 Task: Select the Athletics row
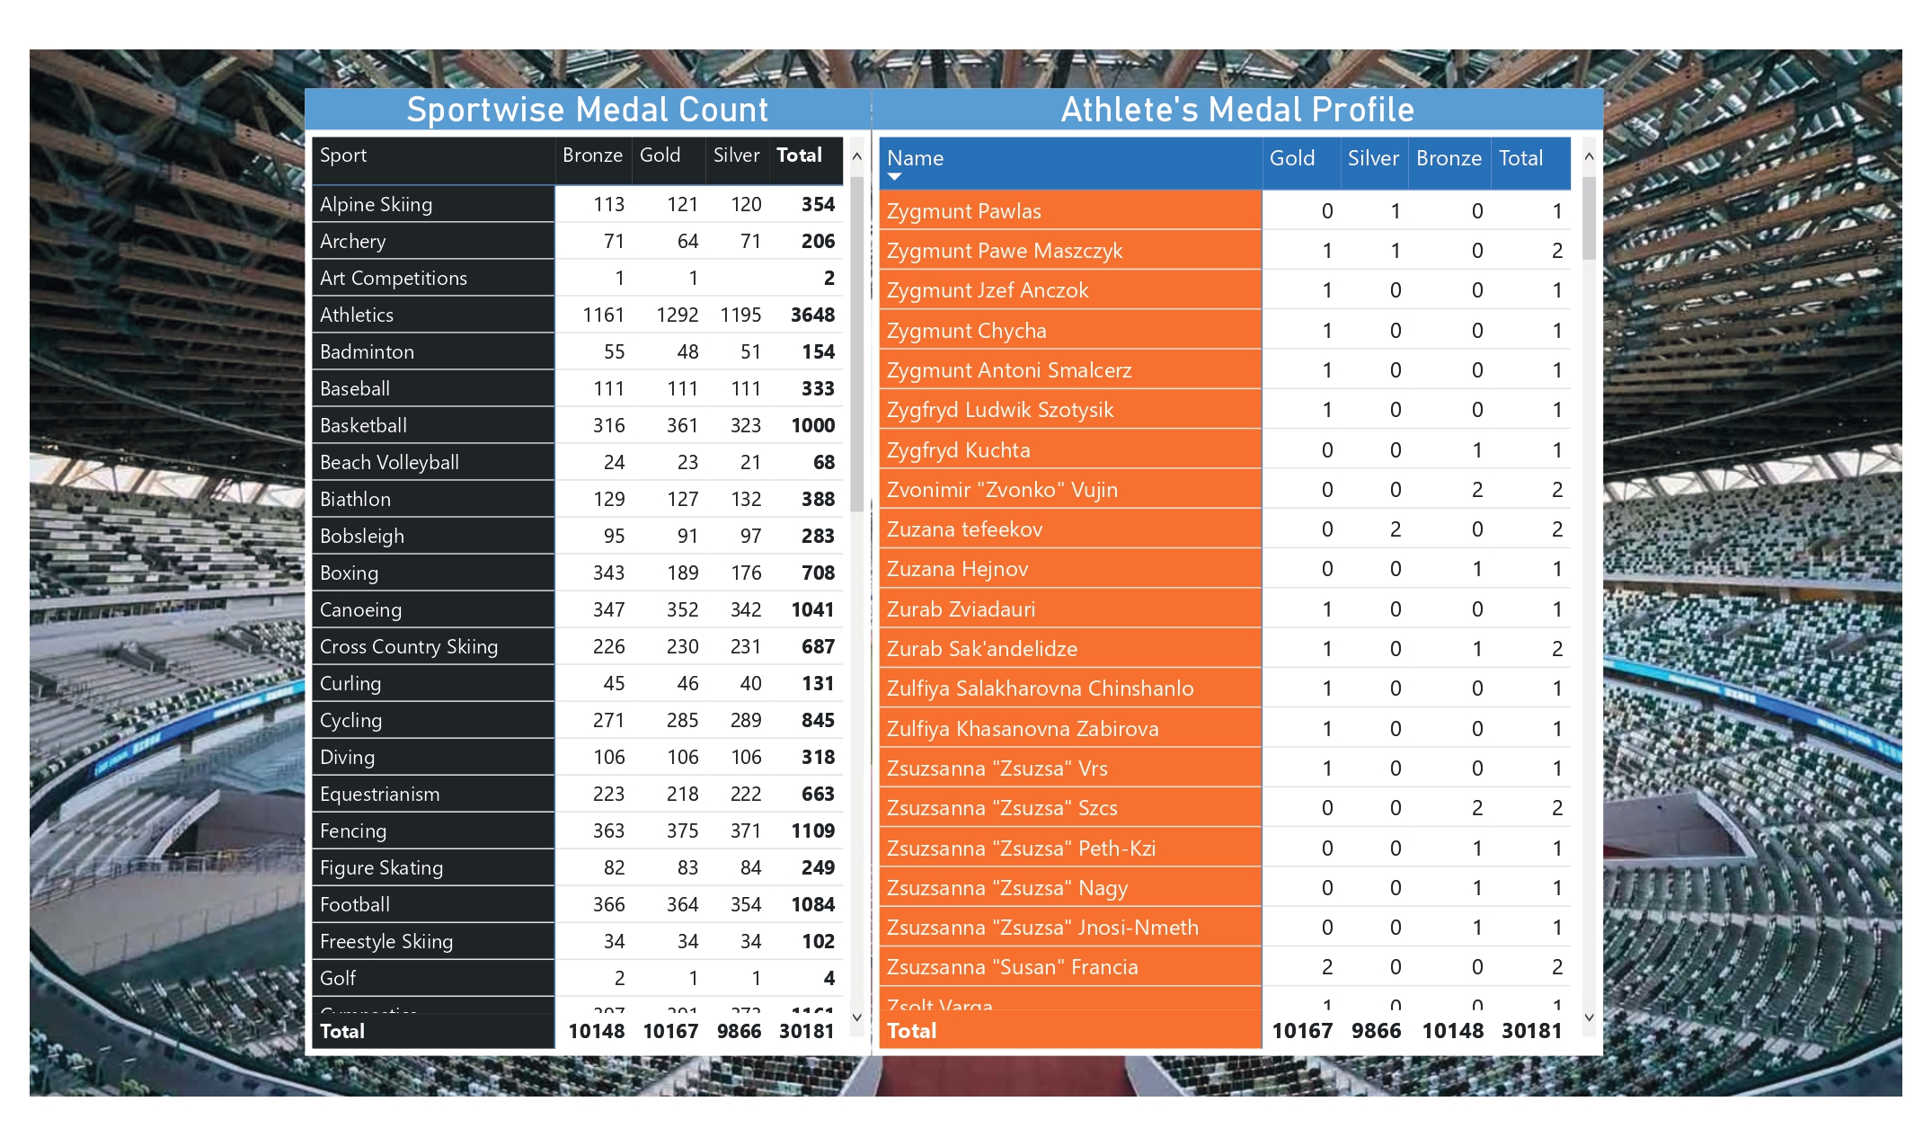coord(357,315)
